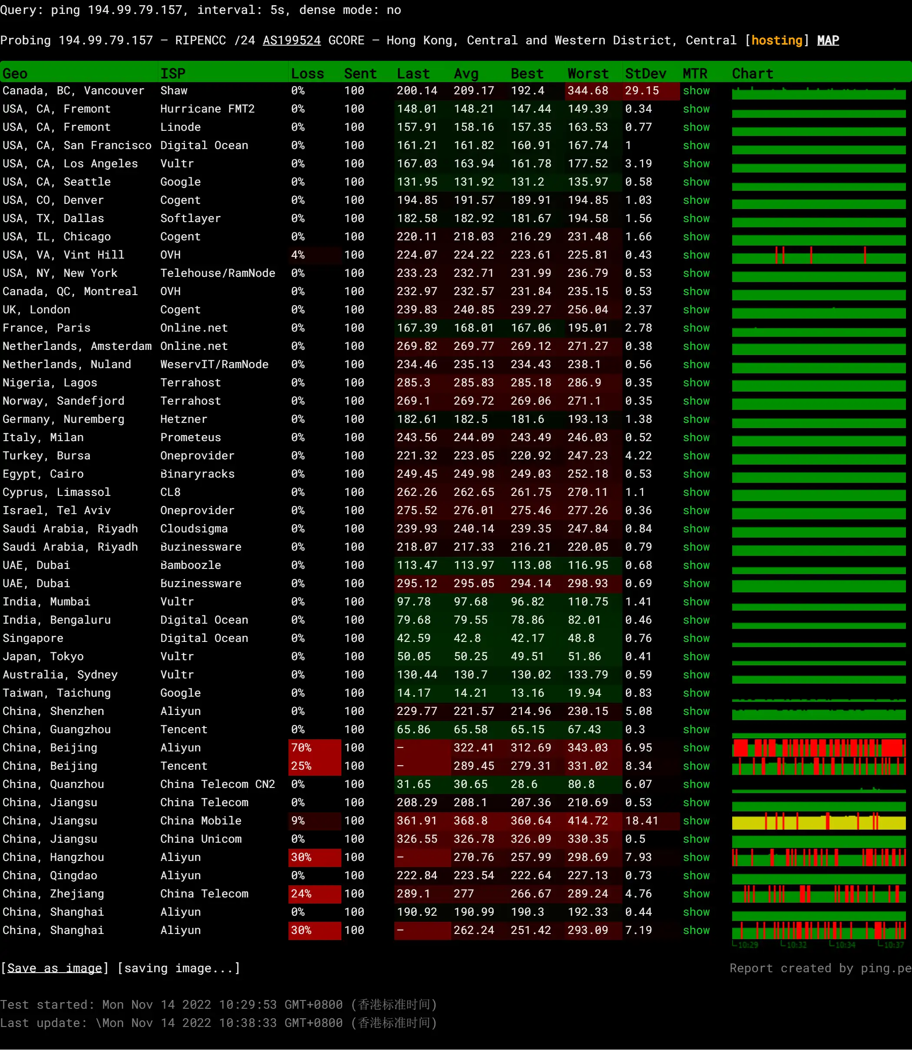912x1050 pixels.
Task: Click 'UAE, Dubai' Bamboozle row
Action: (36, 565)
